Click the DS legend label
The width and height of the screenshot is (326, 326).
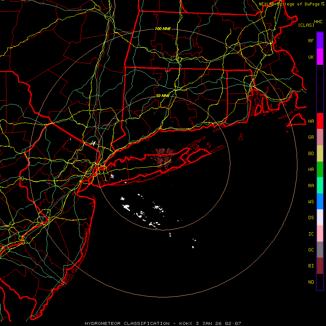311,217
